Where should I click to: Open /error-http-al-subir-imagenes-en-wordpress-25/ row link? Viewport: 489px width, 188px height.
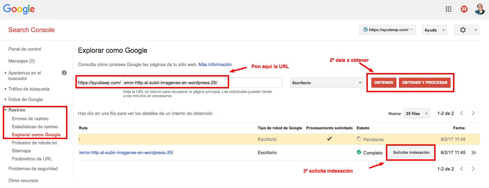point(126,152)
